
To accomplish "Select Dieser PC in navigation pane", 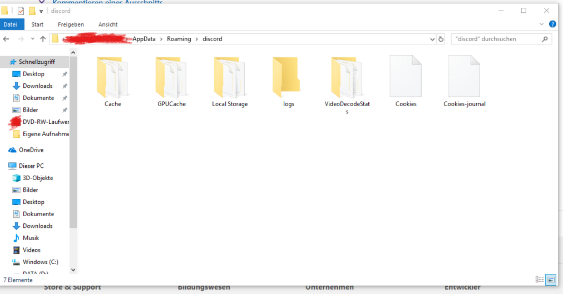I will [x=31, y=166].
